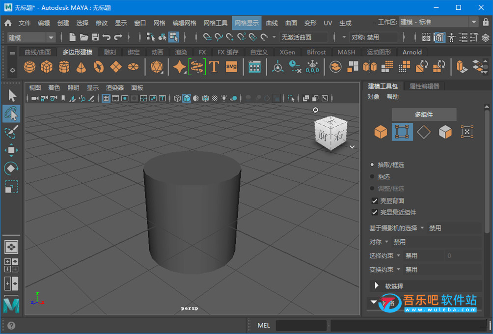Image resolution: width=493 pixels, height=334 pixels.
Task: Click the view cube in the viewport
Action: (x=331, y=133)
